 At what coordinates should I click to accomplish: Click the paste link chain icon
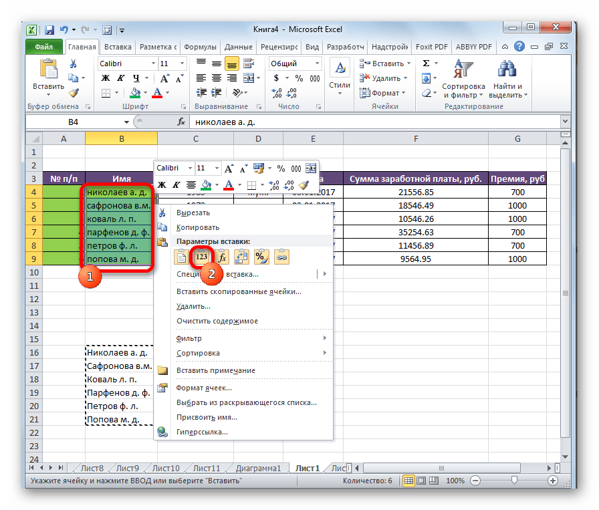(281, 256)
